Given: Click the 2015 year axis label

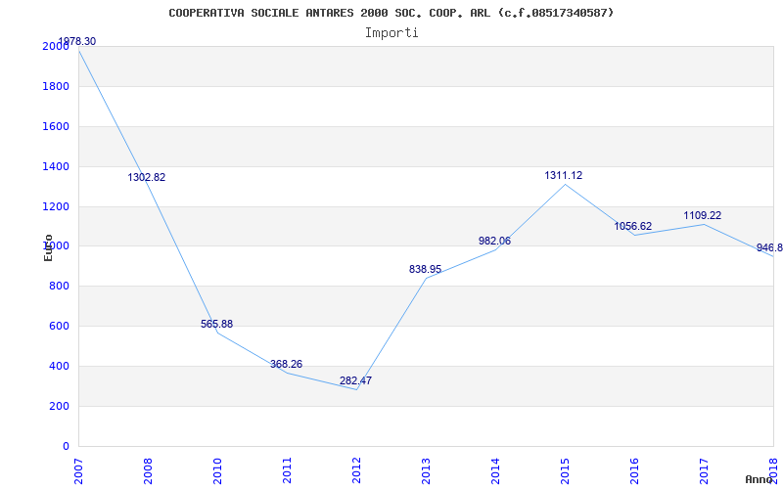Looking at the screenshot, I should [565, 471].
